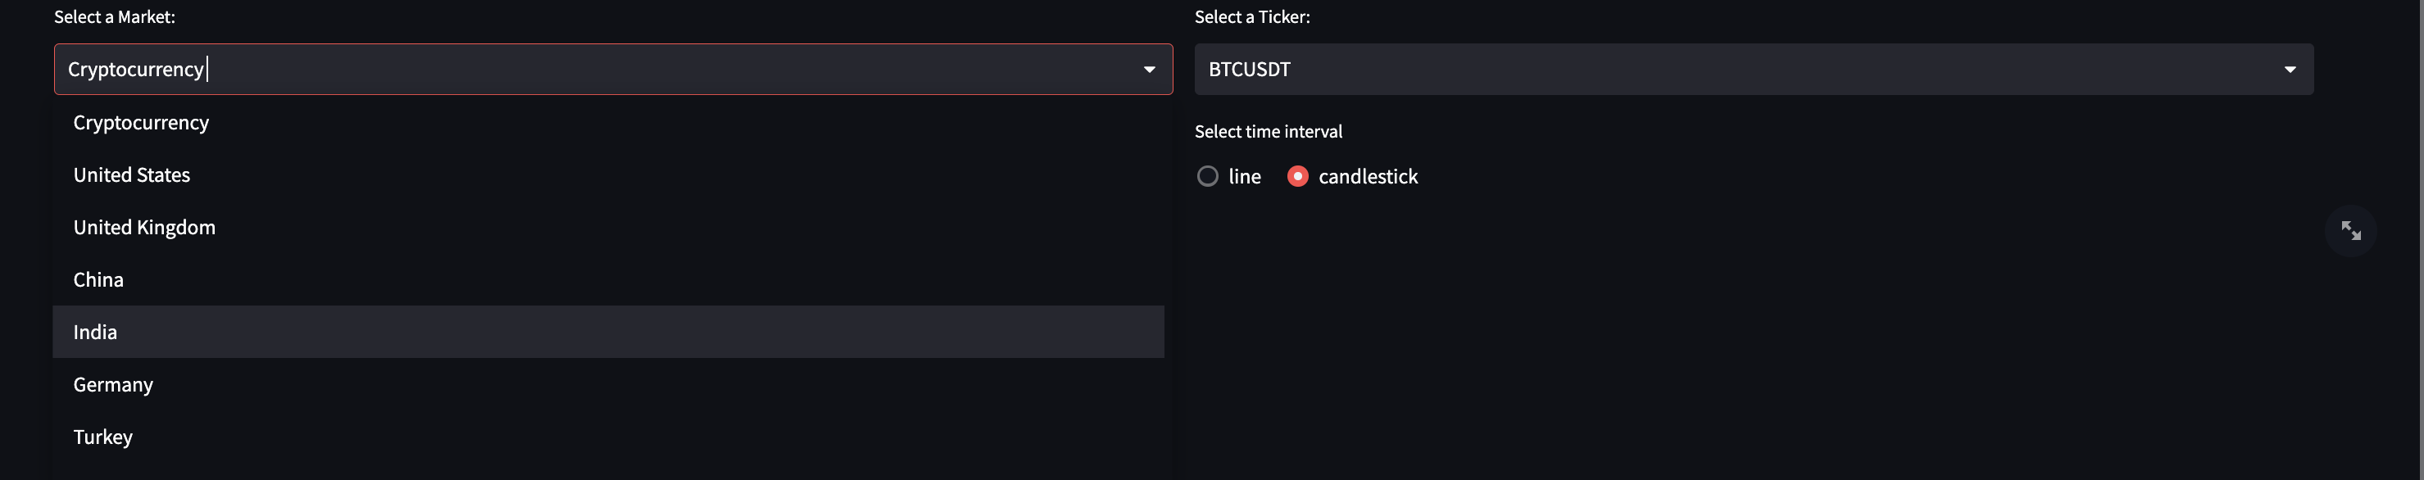Choose the highlighted India option
Screen dimensions: 2424x480
608,331
